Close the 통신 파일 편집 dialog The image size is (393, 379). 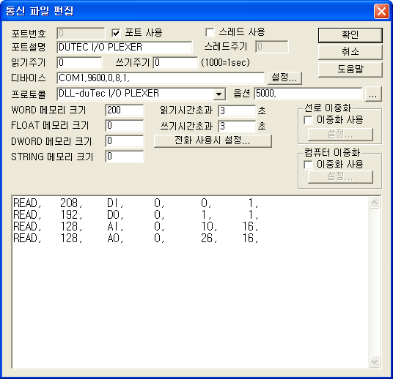point(381,11)
